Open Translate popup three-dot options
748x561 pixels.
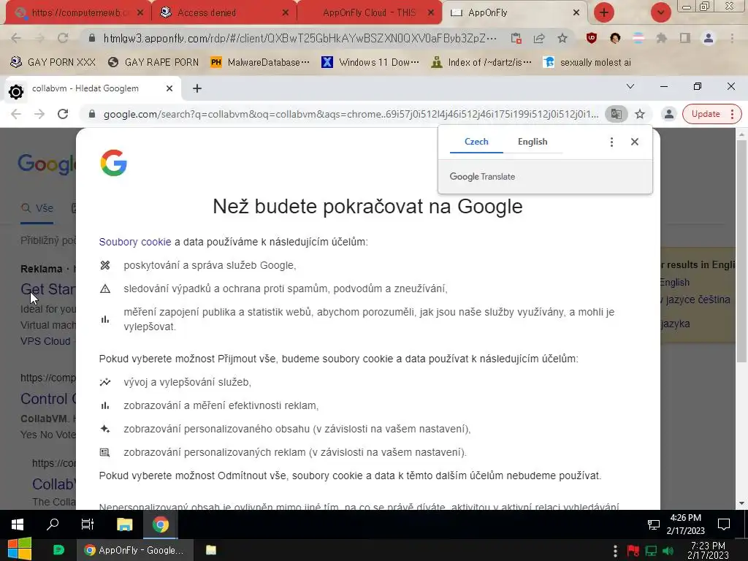pos(611,142)
